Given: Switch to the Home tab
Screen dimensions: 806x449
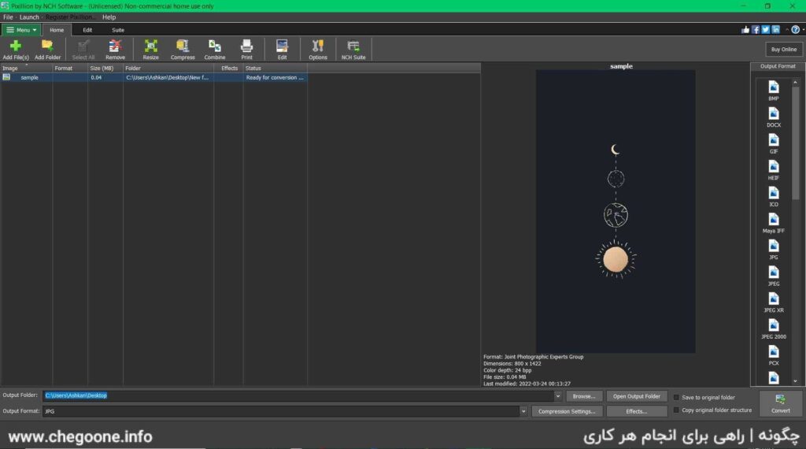Looking at the screenshot, I should [x=57, y=30].
